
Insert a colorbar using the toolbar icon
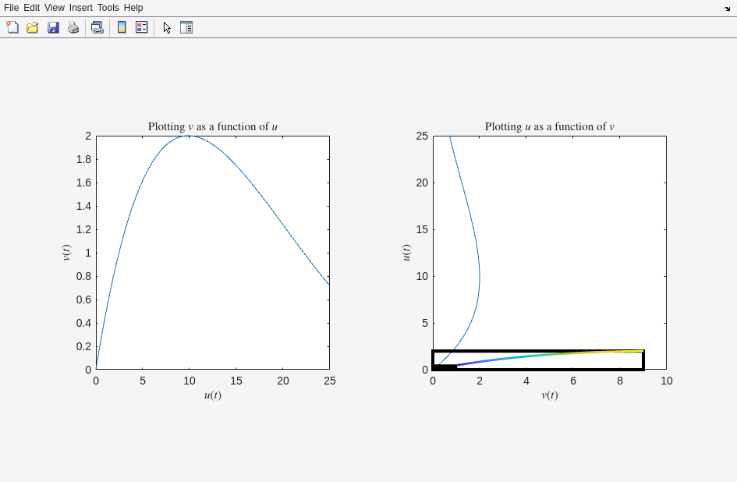[122, 27]
